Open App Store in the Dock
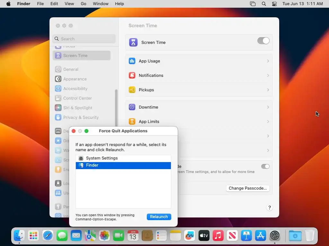This screenshot has height=246, width=329. (x=261, y=236)
